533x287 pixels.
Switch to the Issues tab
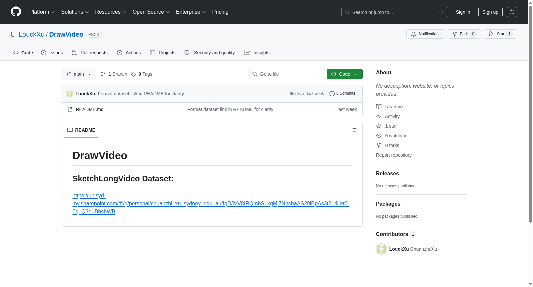point(52,53)
